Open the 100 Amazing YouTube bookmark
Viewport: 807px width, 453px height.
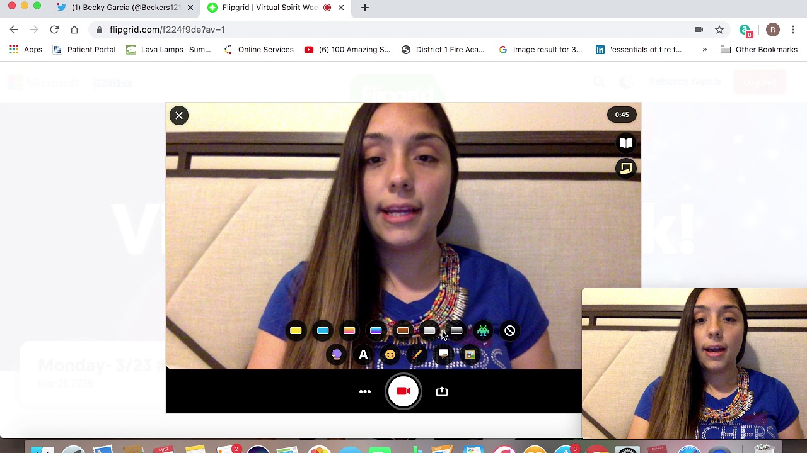click(347, 50)
